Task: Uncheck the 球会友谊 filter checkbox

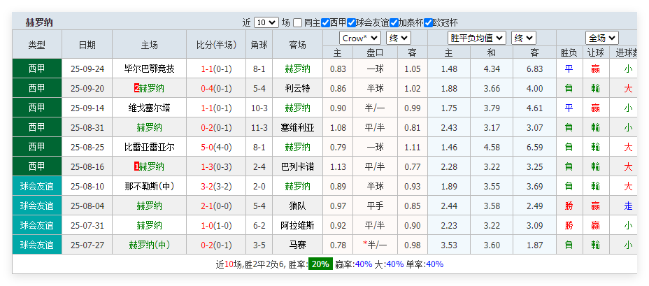Action: 351,22
